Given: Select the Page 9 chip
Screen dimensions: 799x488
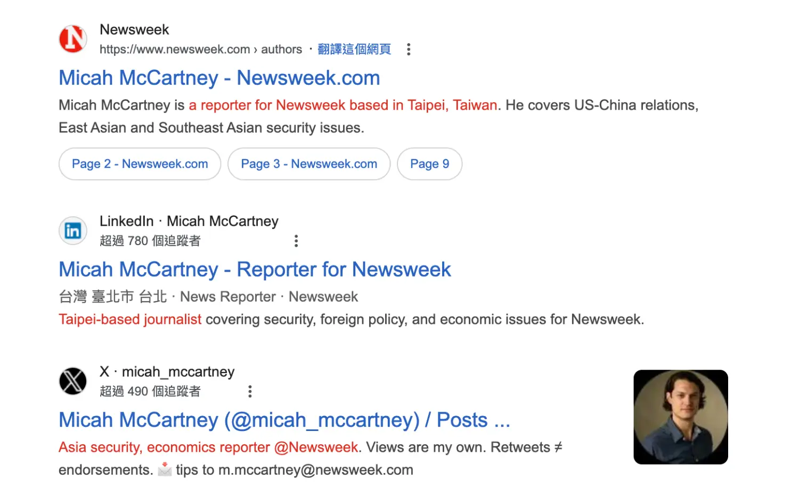Looking at the screenshot, I should coord(430,164).
